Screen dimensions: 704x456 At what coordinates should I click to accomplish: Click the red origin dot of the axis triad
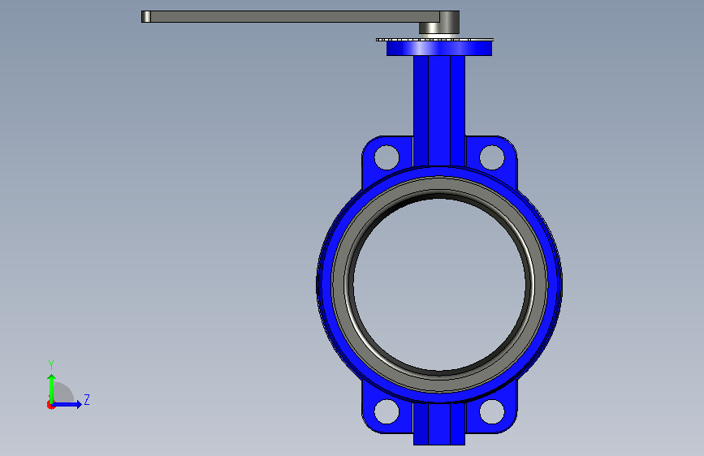(x=50, y=405)
